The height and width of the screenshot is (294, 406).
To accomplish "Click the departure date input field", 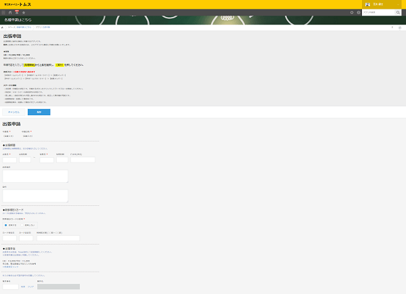I will pyautogui.click(x=9, y=160).
